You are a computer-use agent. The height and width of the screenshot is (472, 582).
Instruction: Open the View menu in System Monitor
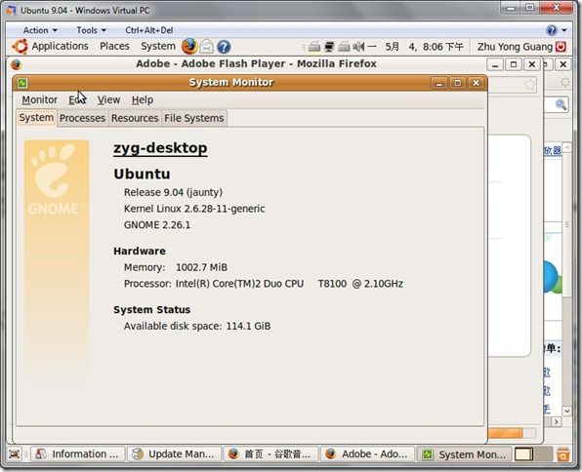click(x=108, y=99)
